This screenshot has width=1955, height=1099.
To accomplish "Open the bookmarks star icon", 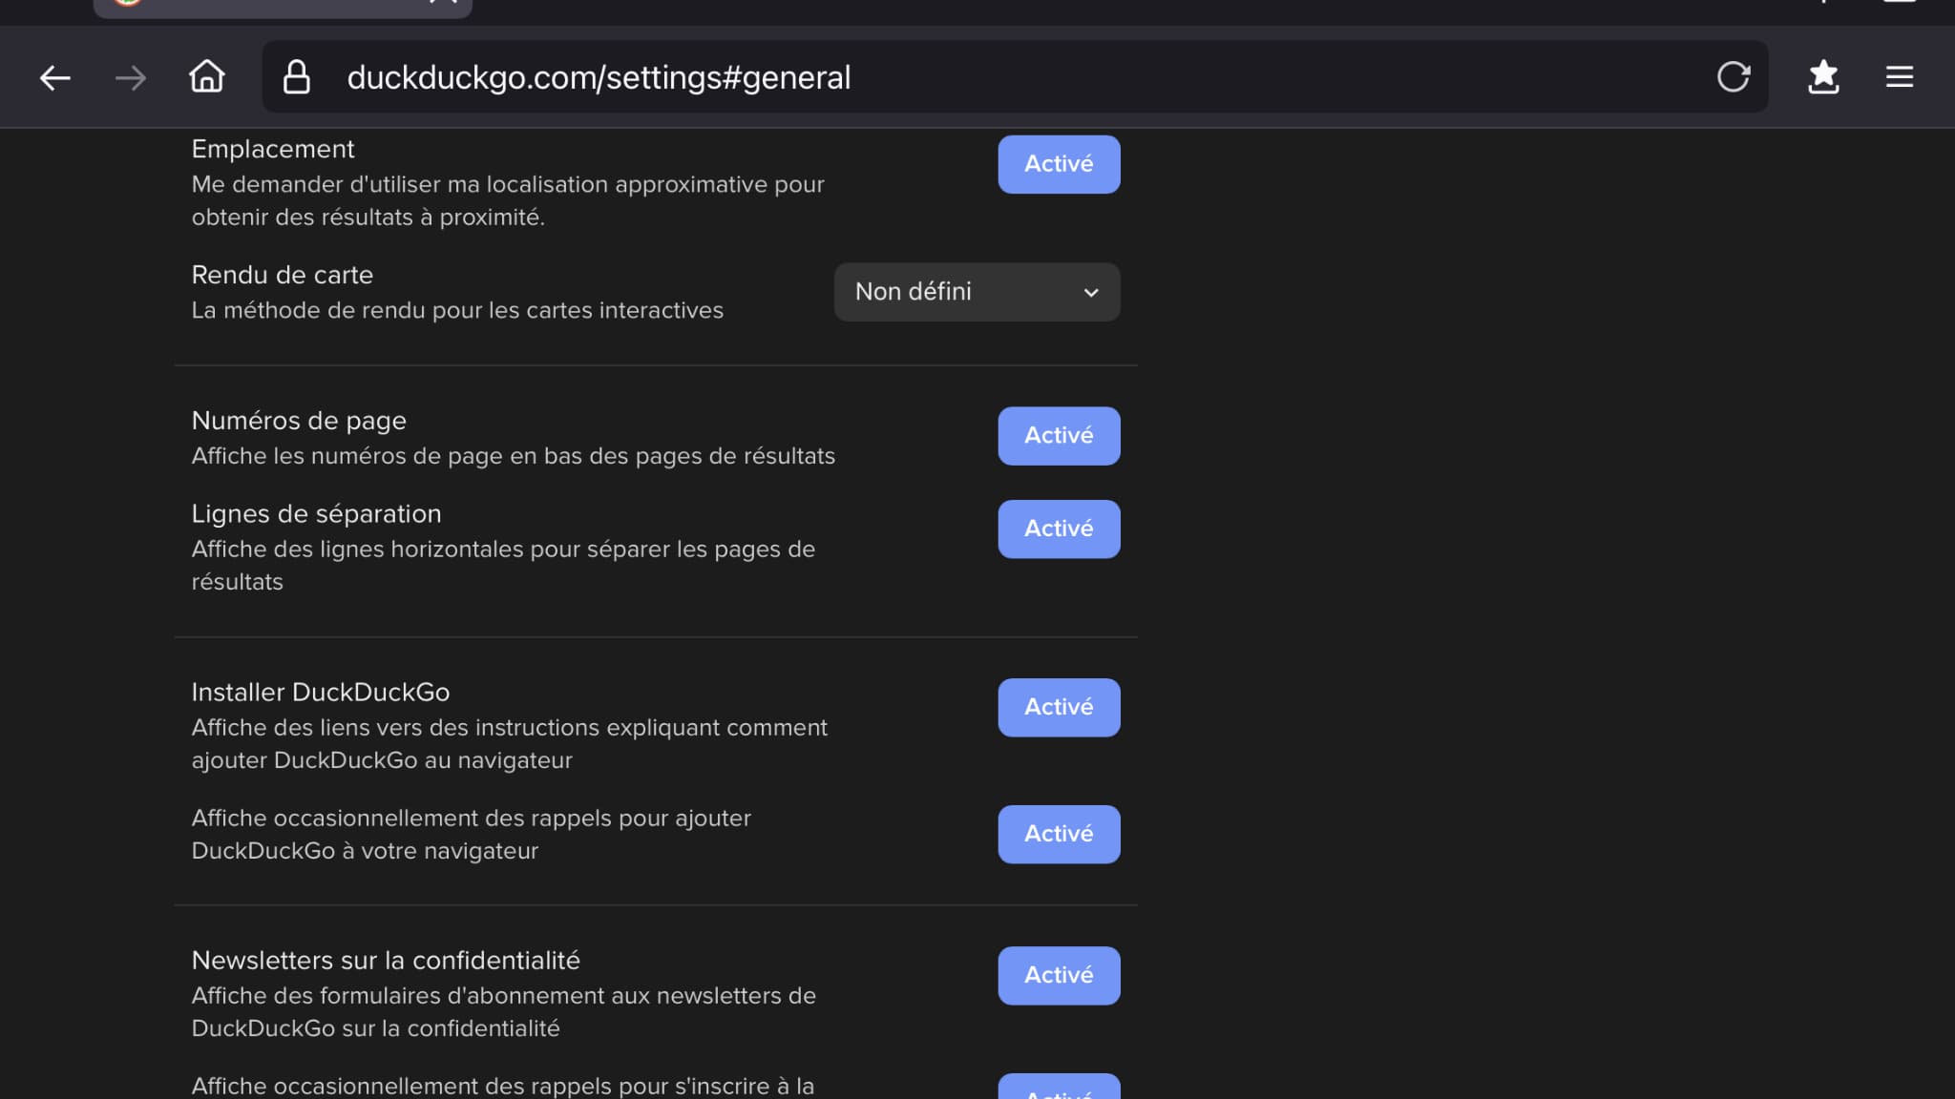I will pos(1823,76).
